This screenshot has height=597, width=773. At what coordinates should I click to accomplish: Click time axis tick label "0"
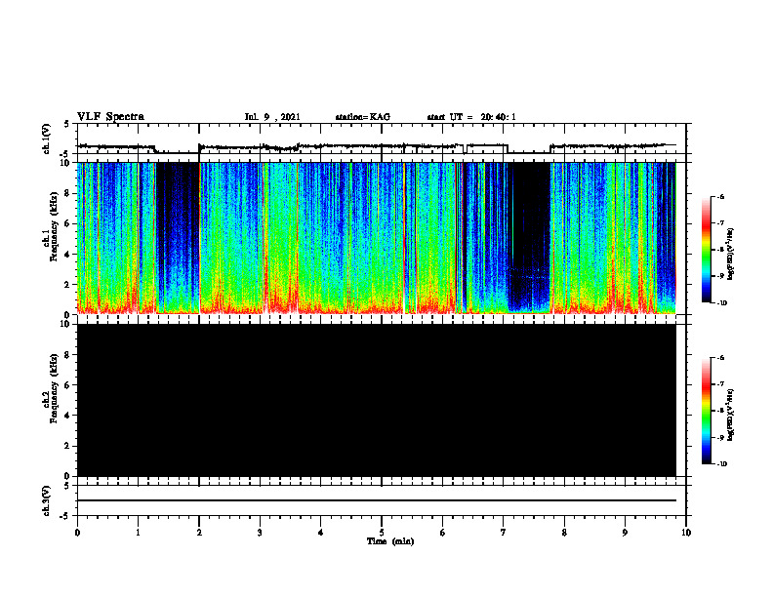[77, 533]
